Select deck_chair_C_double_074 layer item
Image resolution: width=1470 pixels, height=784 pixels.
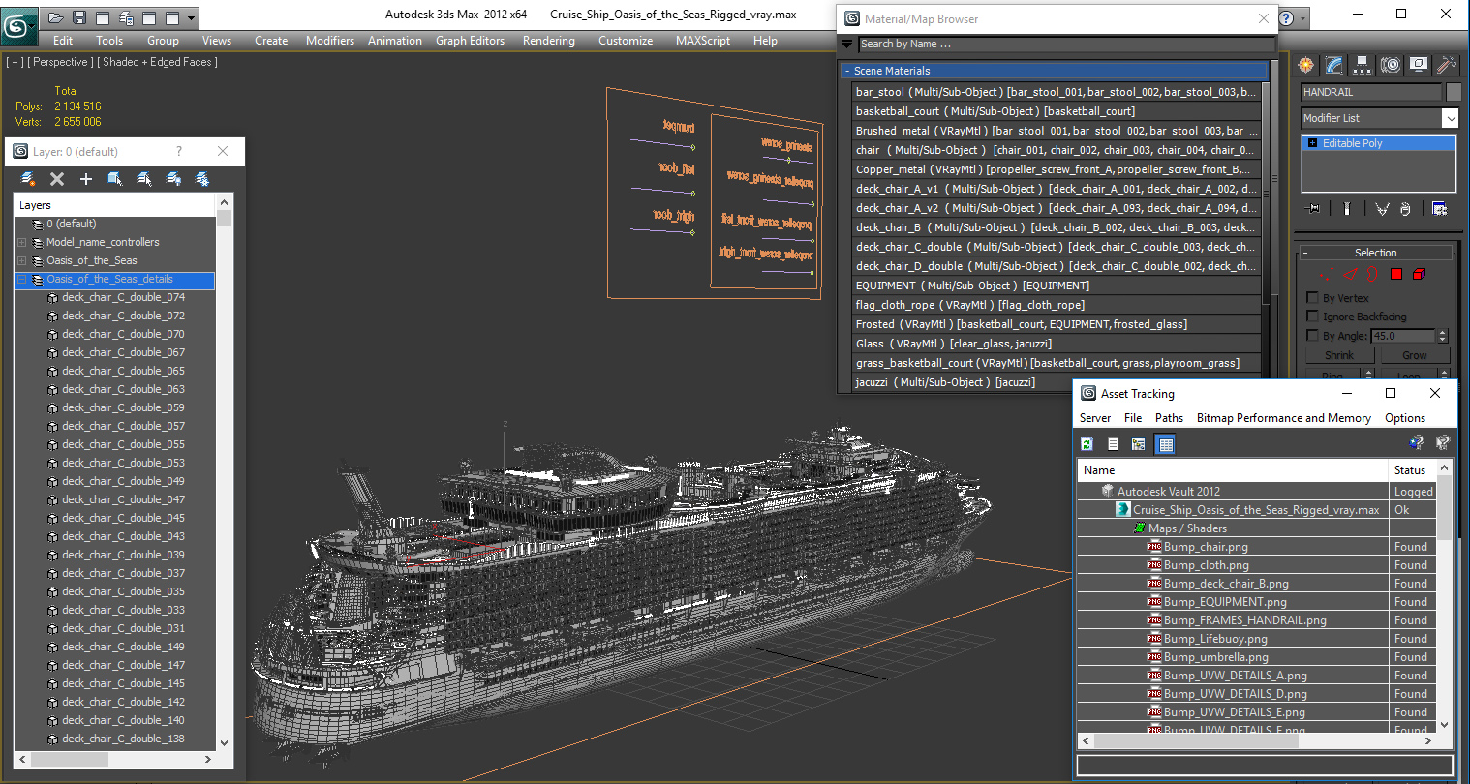tap(123, 297)
